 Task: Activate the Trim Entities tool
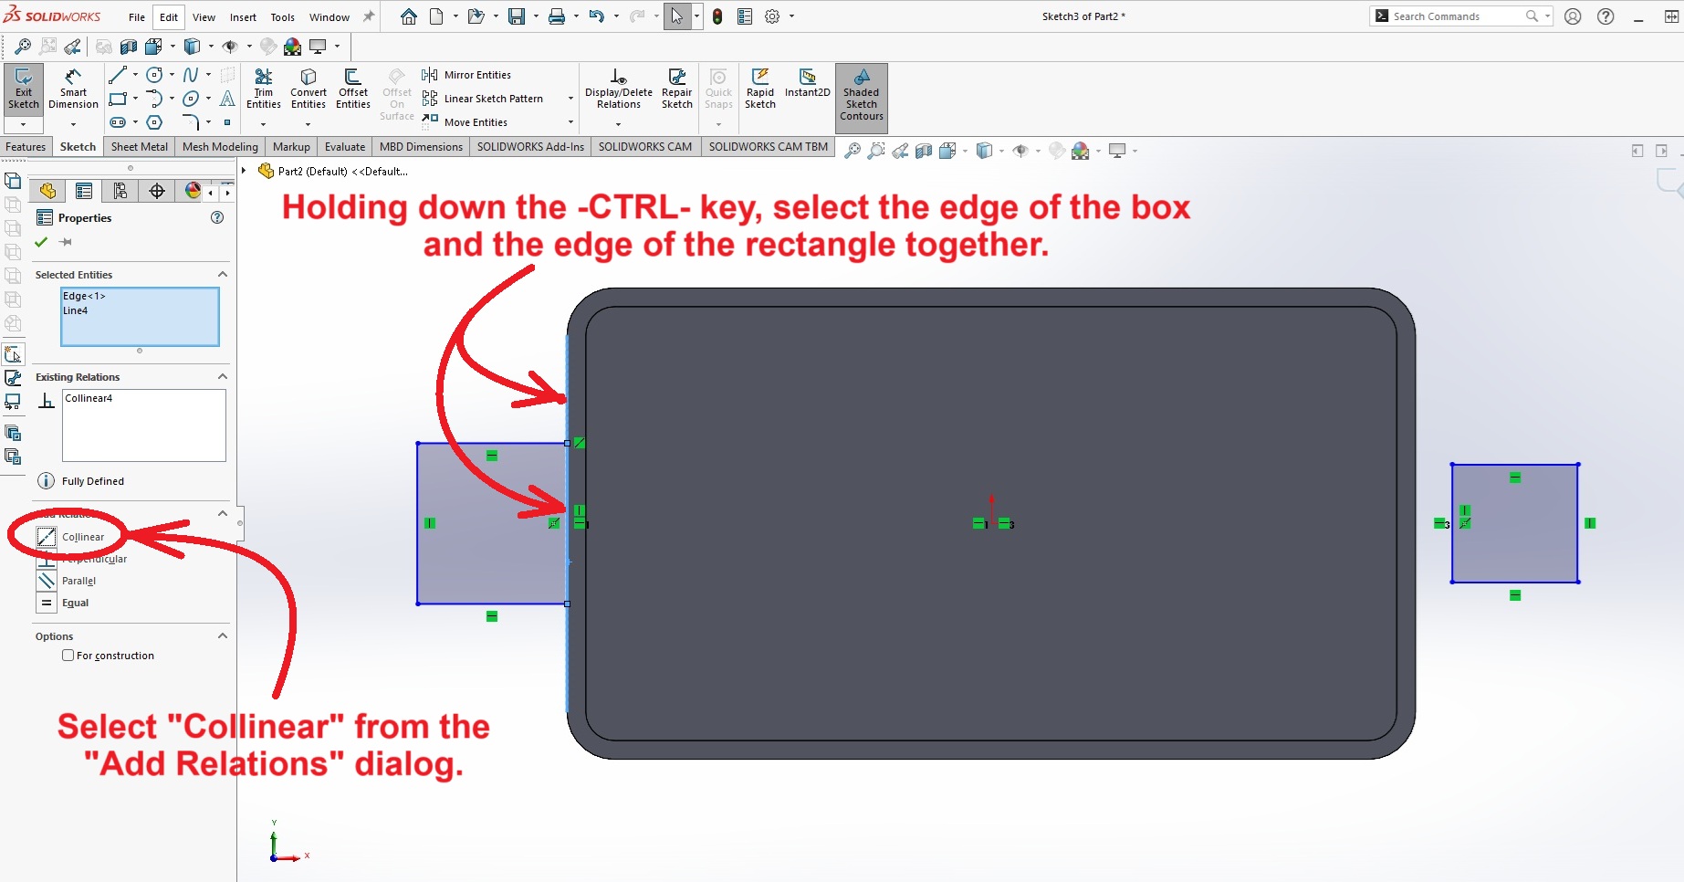click(x=263, y=89)
